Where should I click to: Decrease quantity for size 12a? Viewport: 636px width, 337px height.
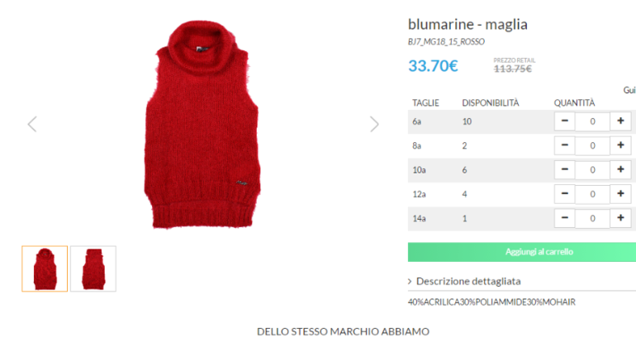click(565, 194)
